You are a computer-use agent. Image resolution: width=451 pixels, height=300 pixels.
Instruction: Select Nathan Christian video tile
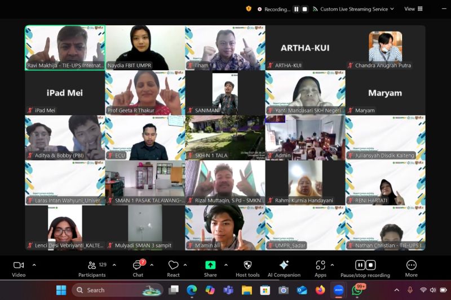pos(386,228)
